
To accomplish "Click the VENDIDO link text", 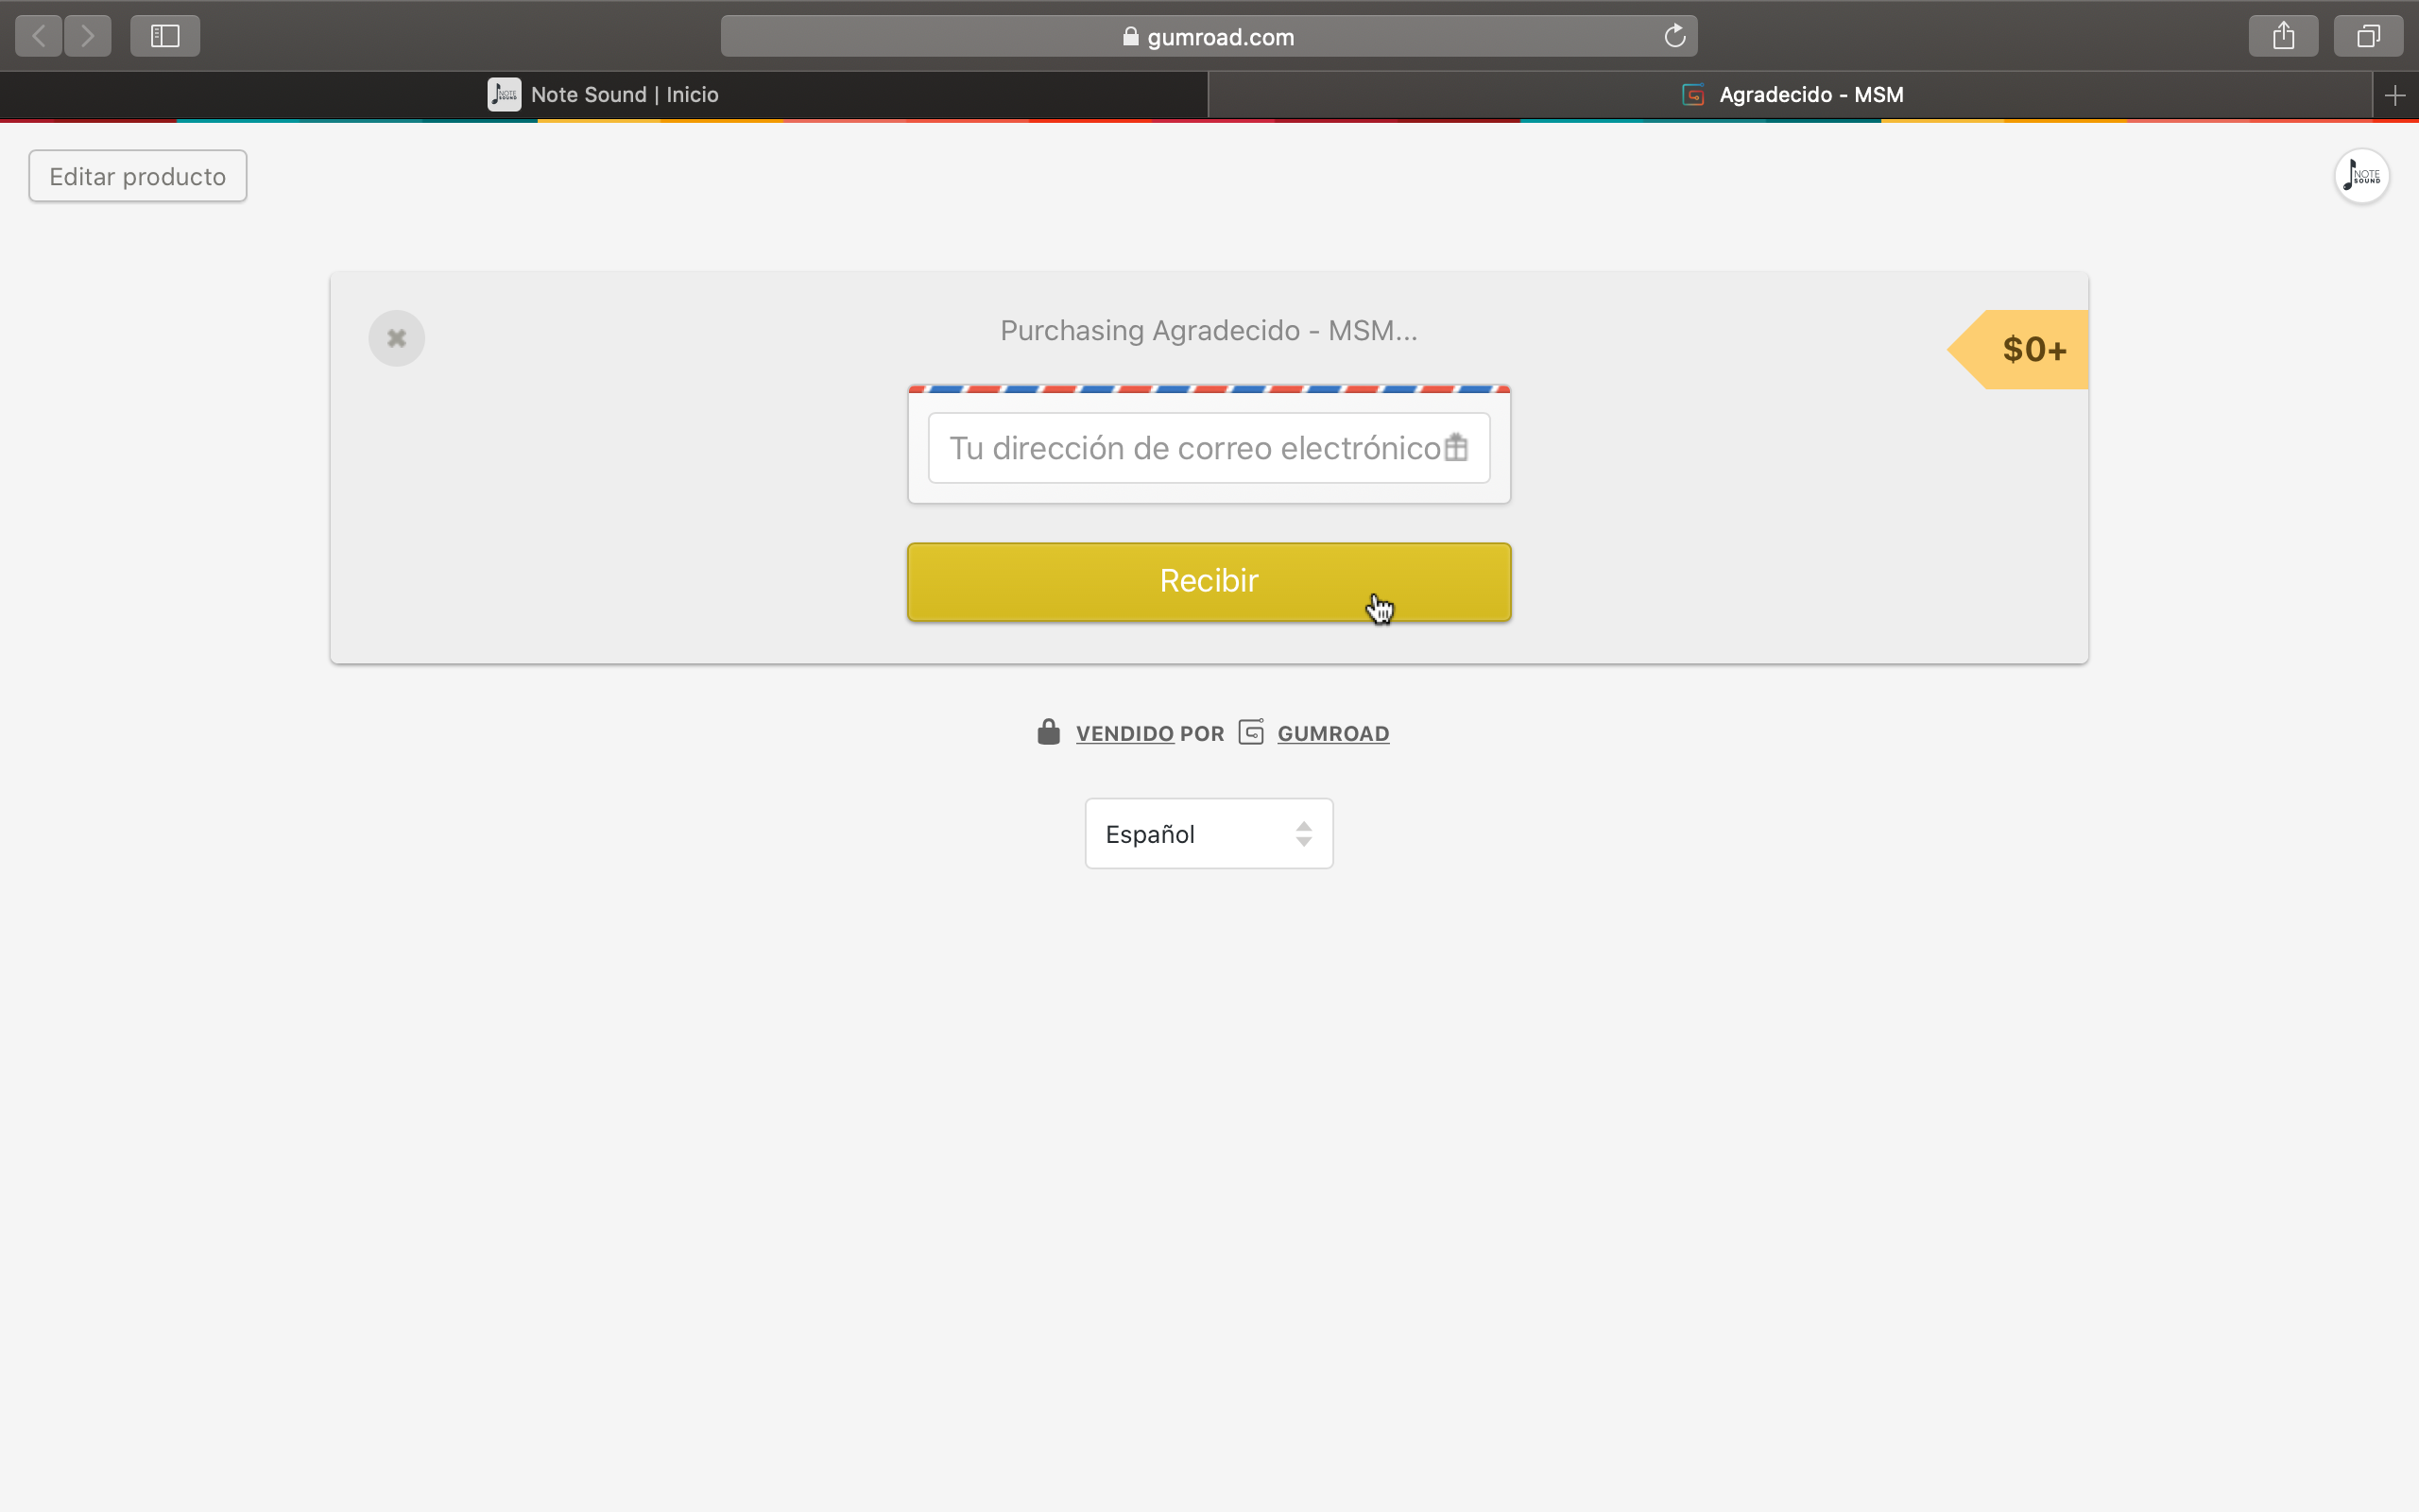I will point(1124,733).
